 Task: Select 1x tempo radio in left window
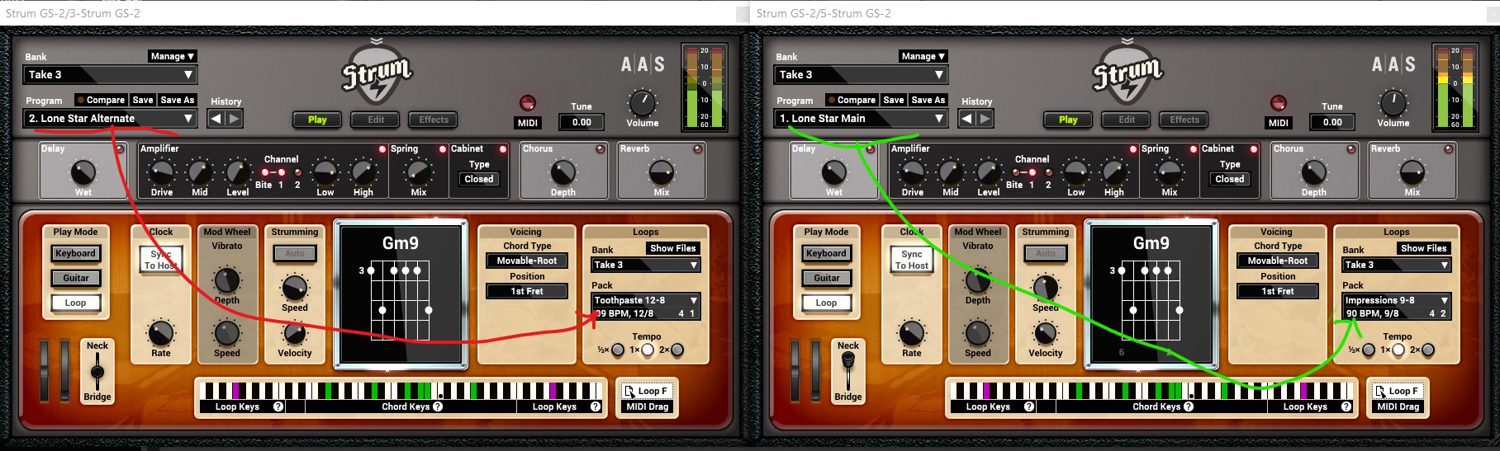pos(648,350)
